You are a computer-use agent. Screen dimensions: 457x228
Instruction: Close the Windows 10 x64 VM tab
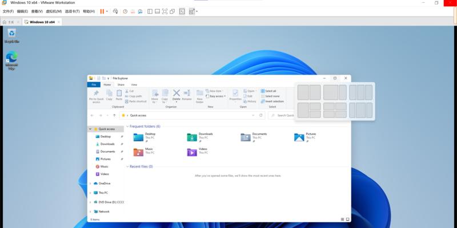[59, 22]
